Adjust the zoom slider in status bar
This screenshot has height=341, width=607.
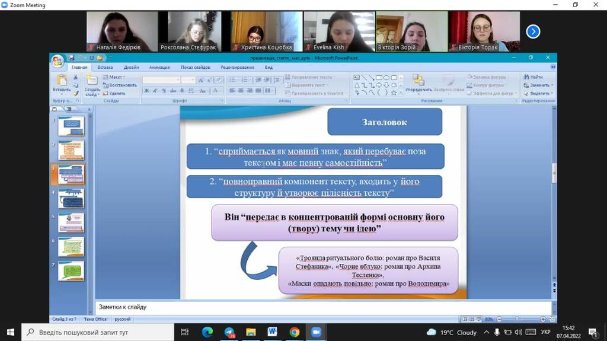pyautogui.click(x=517, y=319)
